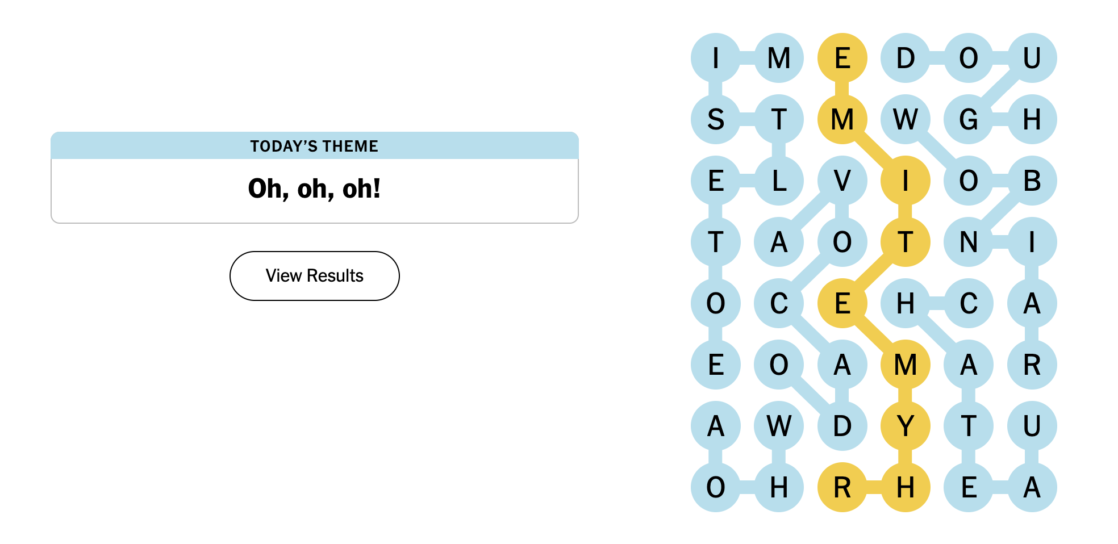Tap the letter G circle

click(969, 119)
